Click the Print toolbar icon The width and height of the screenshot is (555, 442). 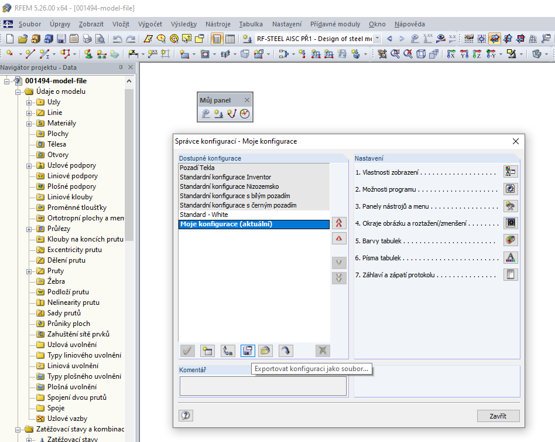tap(87, 39)
